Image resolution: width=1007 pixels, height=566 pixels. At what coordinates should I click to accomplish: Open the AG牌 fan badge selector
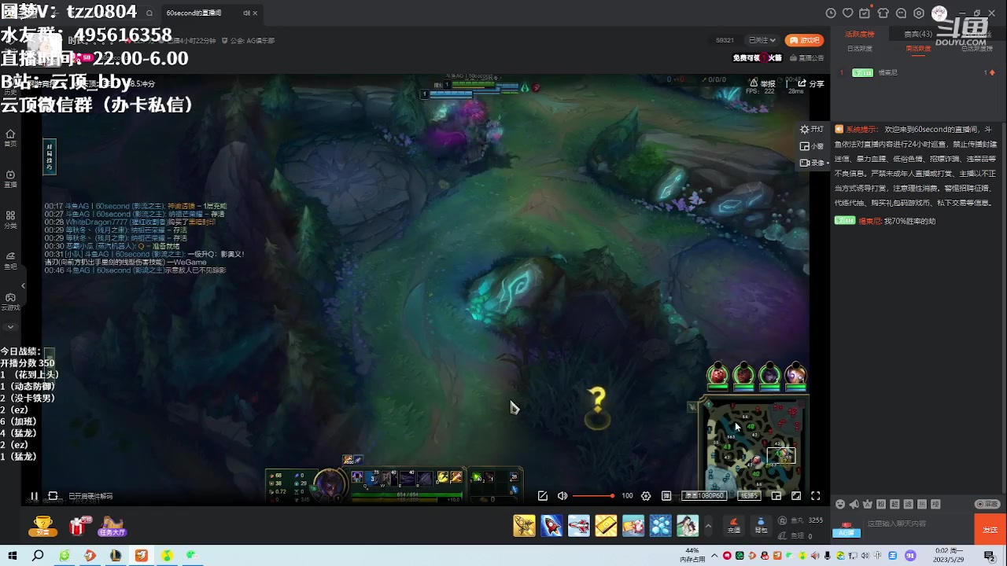[847, 528]
